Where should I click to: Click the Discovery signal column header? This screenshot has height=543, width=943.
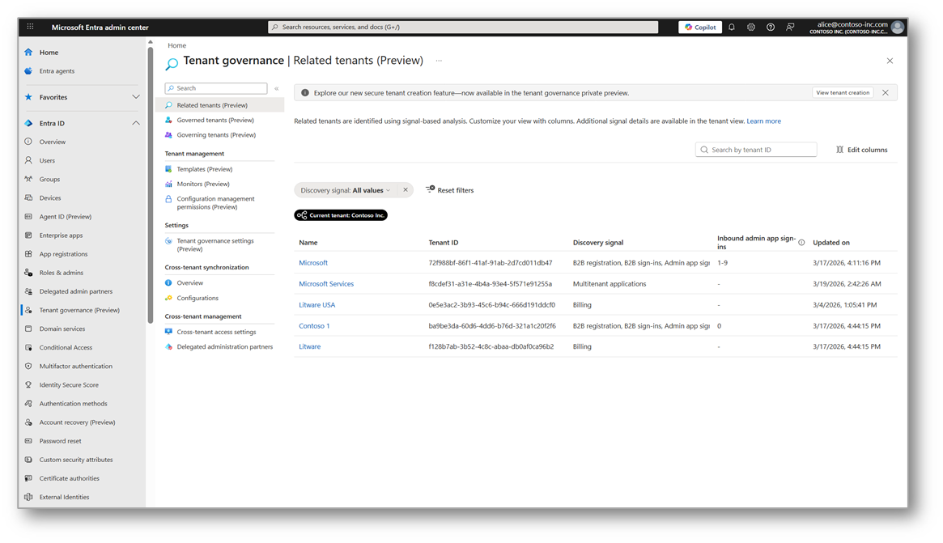(x=598, y=242)
